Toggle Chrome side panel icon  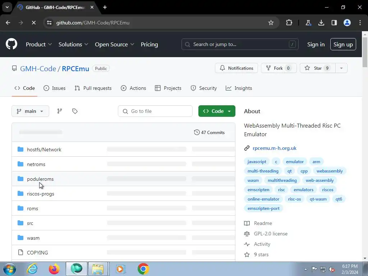(334, 23)
